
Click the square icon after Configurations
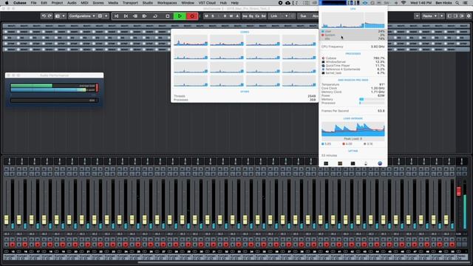(101, 16)
